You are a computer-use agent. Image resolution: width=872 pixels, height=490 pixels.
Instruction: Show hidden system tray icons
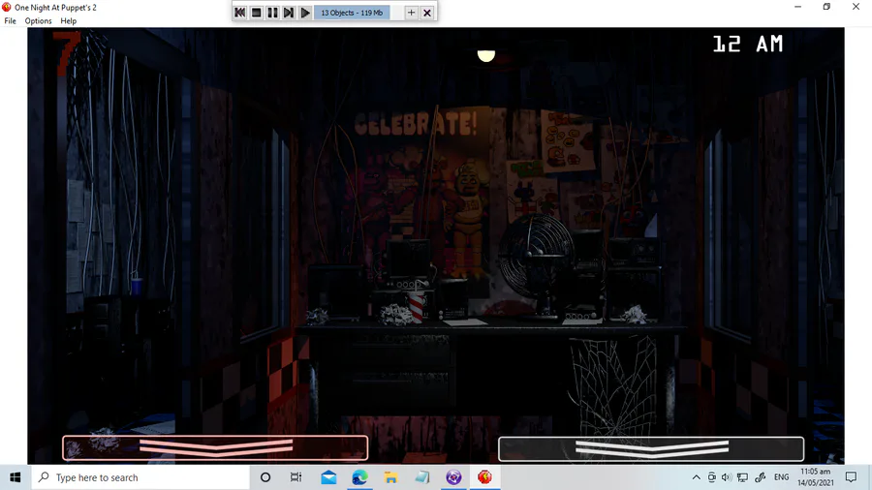coord(697,477)
